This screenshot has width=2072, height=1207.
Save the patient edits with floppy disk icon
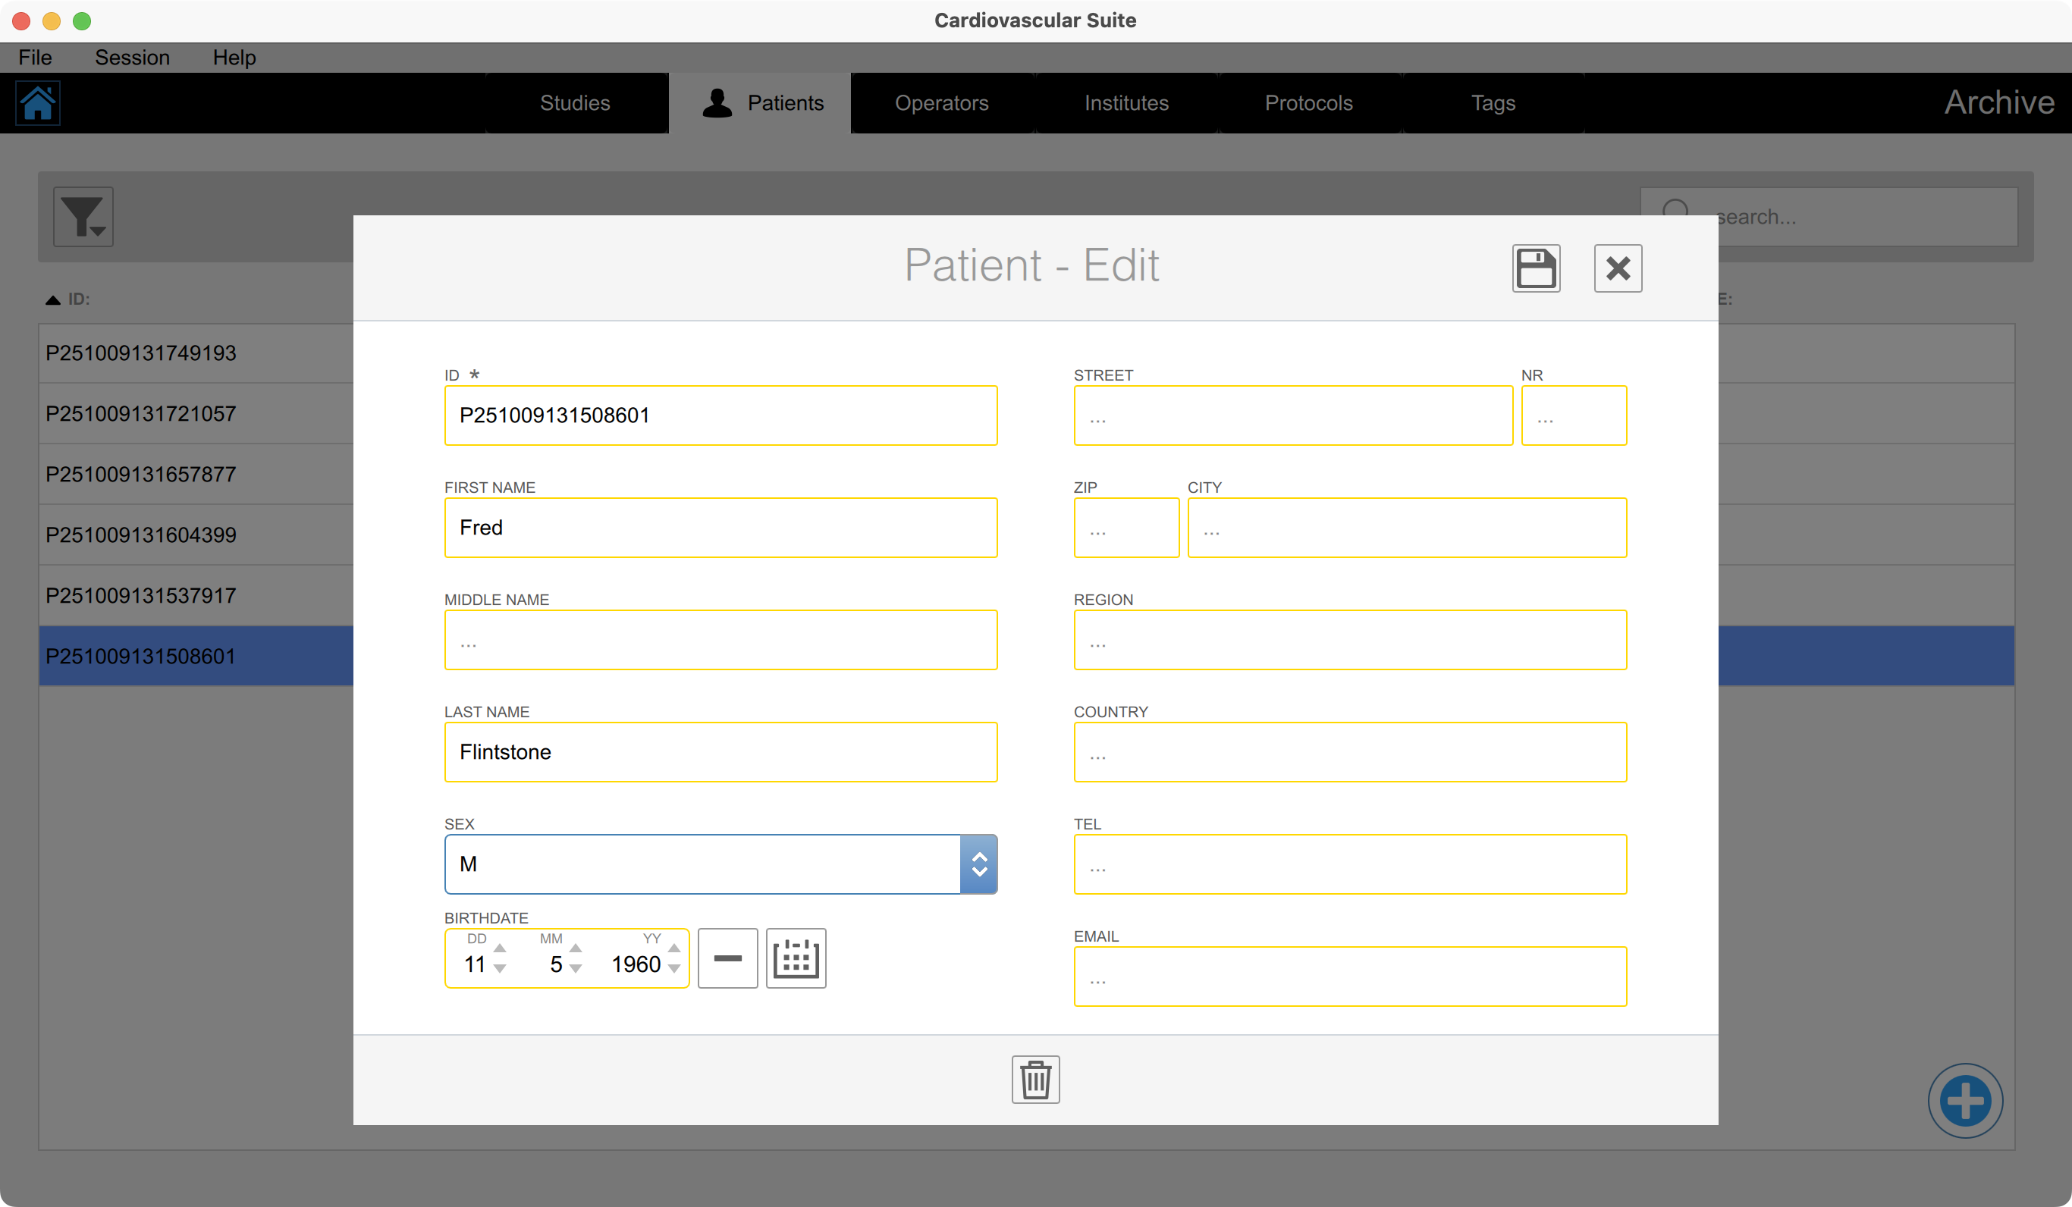pyautogui.click(x=1535, y=268)
